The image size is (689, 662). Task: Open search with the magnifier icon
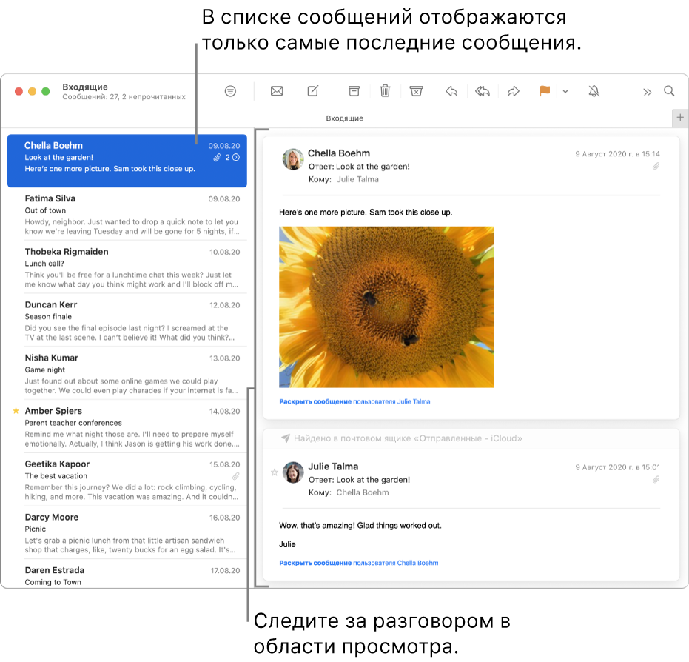click(x=668, y=90)
